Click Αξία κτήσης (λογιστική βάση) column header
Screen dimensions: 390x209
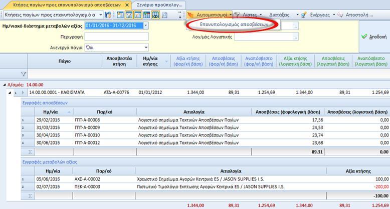pyautogui.click(x=295, y=61)
